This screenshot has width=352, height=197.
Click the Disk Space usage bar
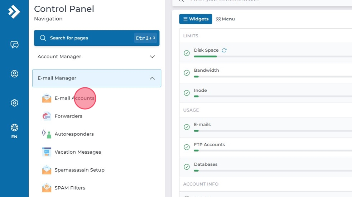272,57
